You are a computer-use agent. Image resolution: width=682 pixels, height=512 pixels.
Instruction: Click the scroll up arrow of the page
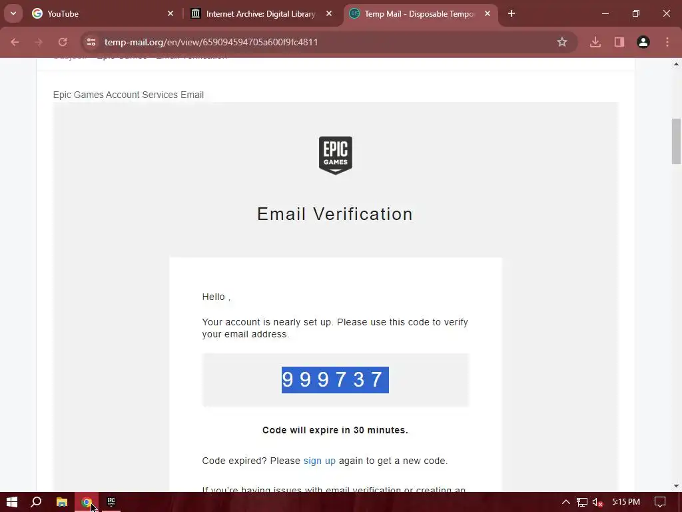[x=676, y=64]
